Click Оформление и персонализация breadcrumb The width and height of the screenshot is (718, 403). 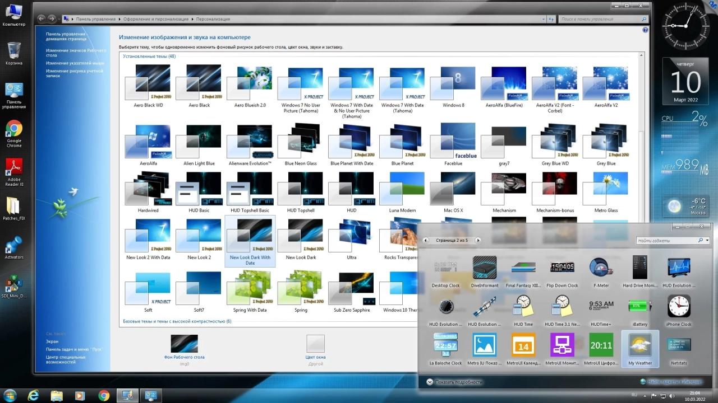156,19
